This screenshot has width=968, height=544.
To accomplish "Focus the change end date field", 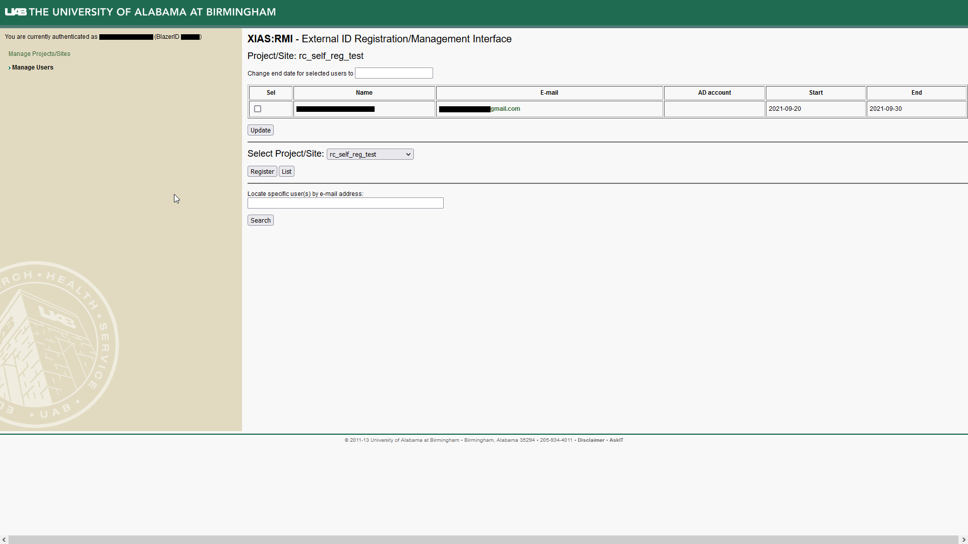I will pos(394,73).
